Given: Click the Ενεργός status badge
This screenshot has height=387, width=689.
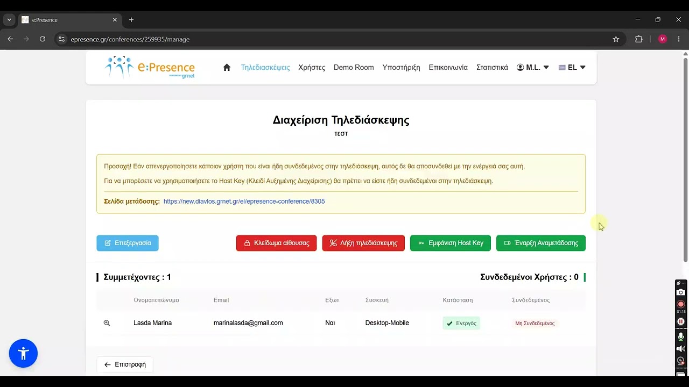Looking at the screenshot, I should pos(461,323).
